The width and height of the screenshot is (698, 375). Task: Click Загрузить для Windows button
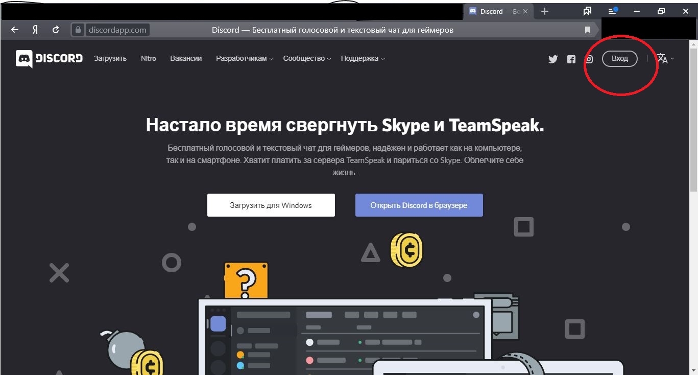[x=271, y=205]
